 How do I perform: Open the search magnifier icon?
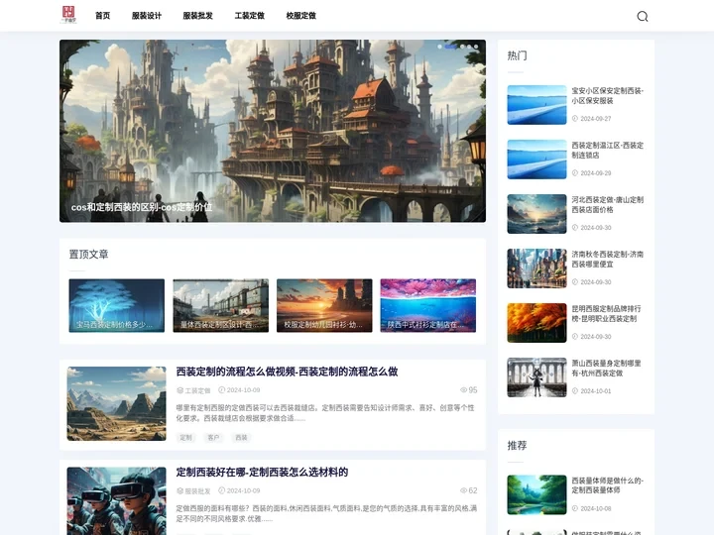[642, 17]
